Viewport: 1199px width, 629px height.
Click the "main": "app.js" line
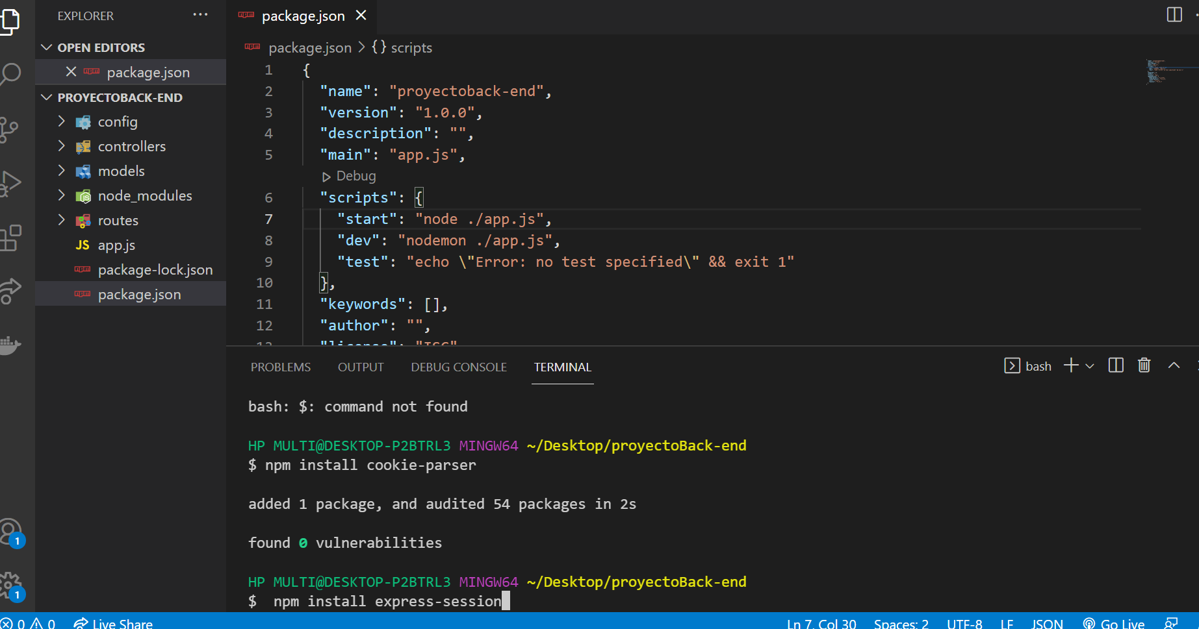point(393,155)
